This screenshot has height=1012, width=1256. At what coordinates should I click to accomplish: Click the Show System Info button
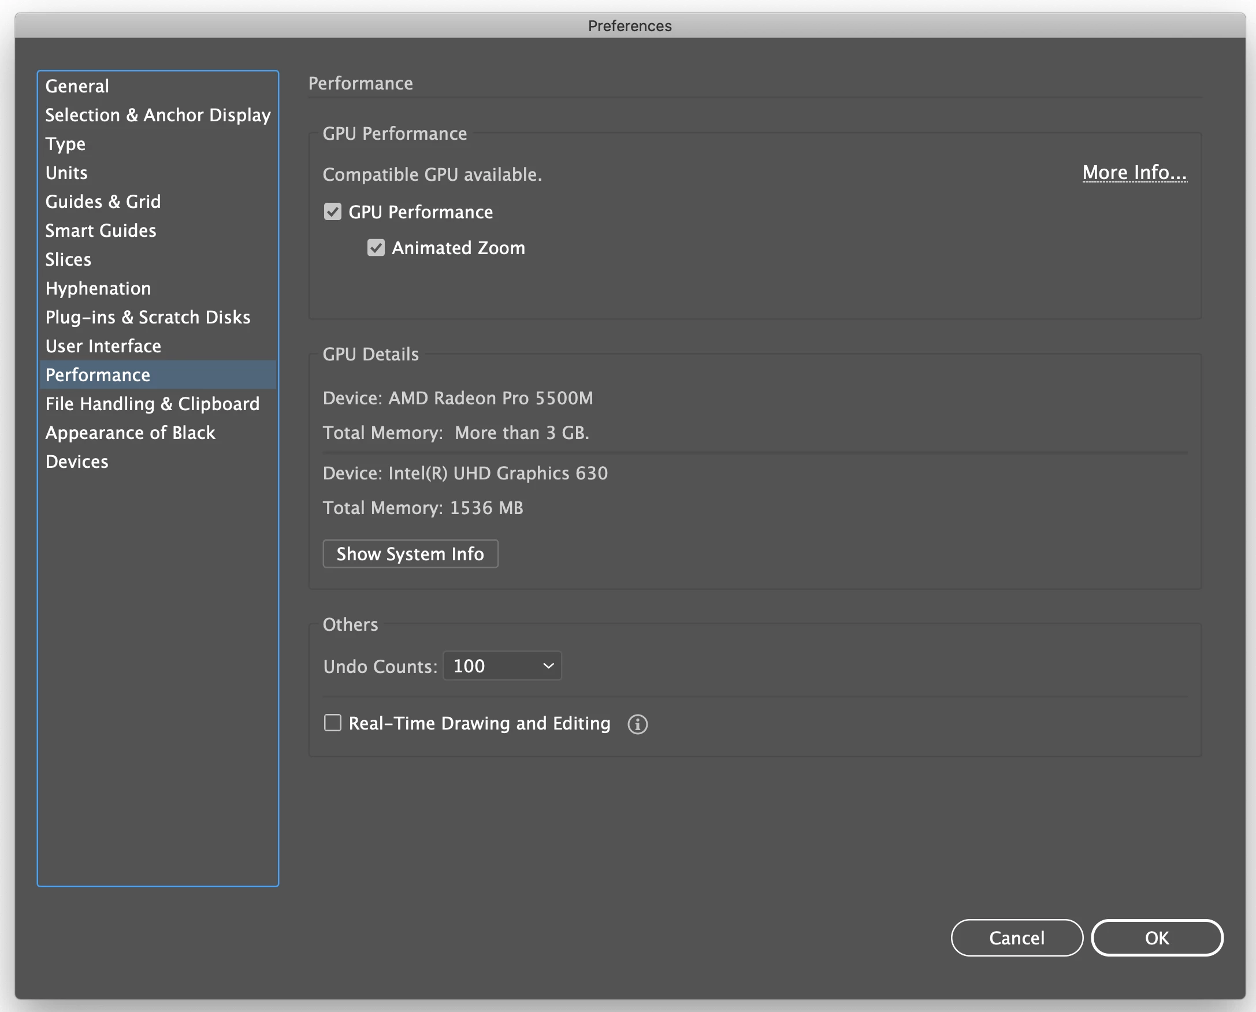click(410, 554)
